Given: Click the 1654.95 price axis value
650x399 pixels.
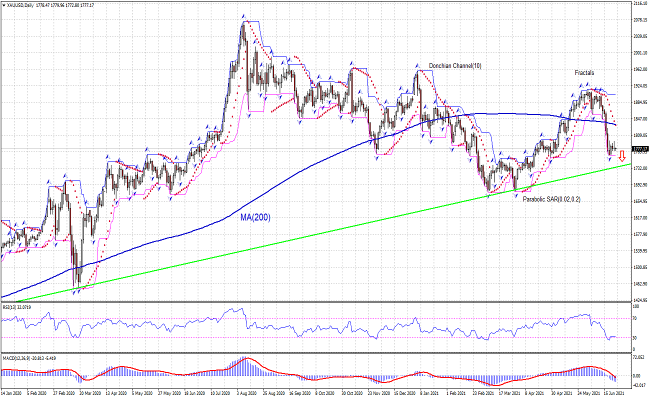Looking at the screenshot, I should [x=640, y=201].
